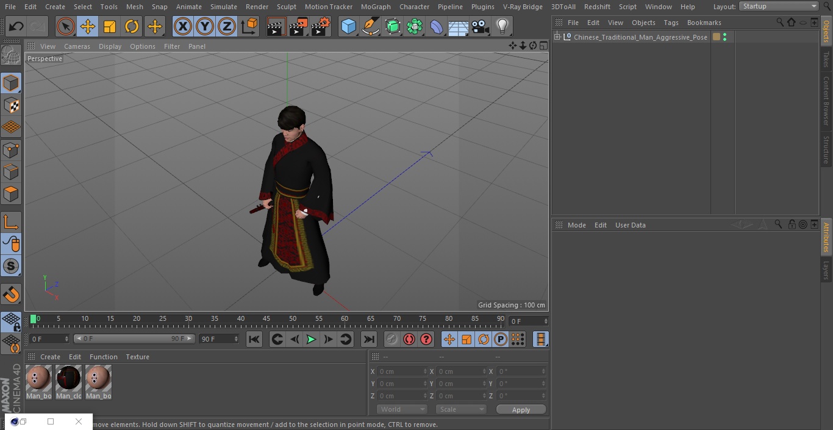Screen dimensions: 833x430
Task: Select the Rotate tool
Action: (132, 26)
